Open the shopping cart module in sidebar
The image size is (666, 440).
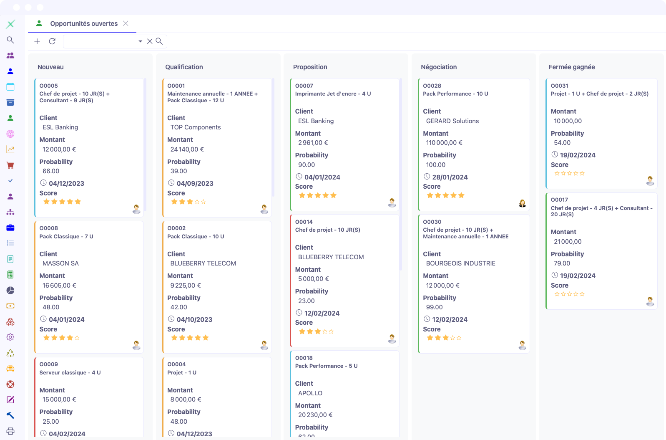coord(10,165)
